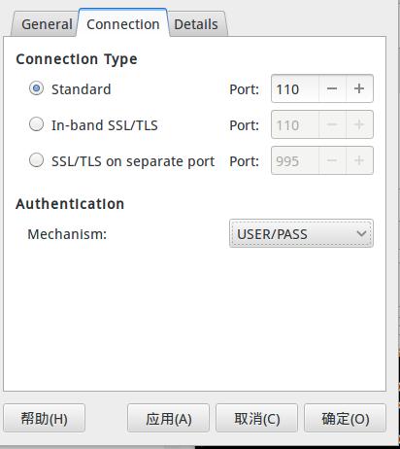400x449 pixels.
Task: Decrease the Standard port number with minus
Action: point(332,88)
